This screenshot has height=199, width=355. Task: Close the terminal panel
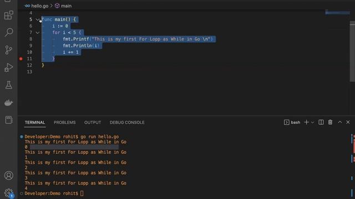coord(348,122)
